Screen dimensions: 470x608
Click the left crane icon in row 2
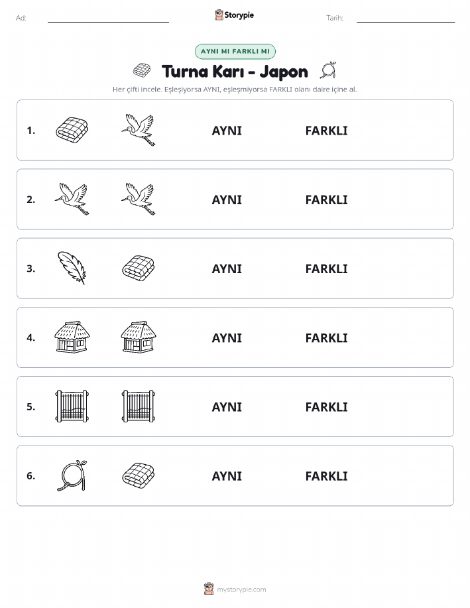pyautogui.click(x=72, y=199)
